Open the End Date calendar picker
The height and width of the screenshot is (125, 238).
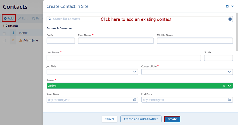click(229, 100)
